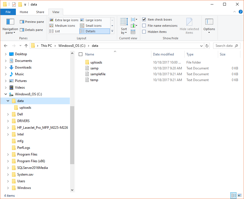Sort by Size column header
Image resolution: width=244 pixels, height=199 pixels.
(x=229, y=54)
